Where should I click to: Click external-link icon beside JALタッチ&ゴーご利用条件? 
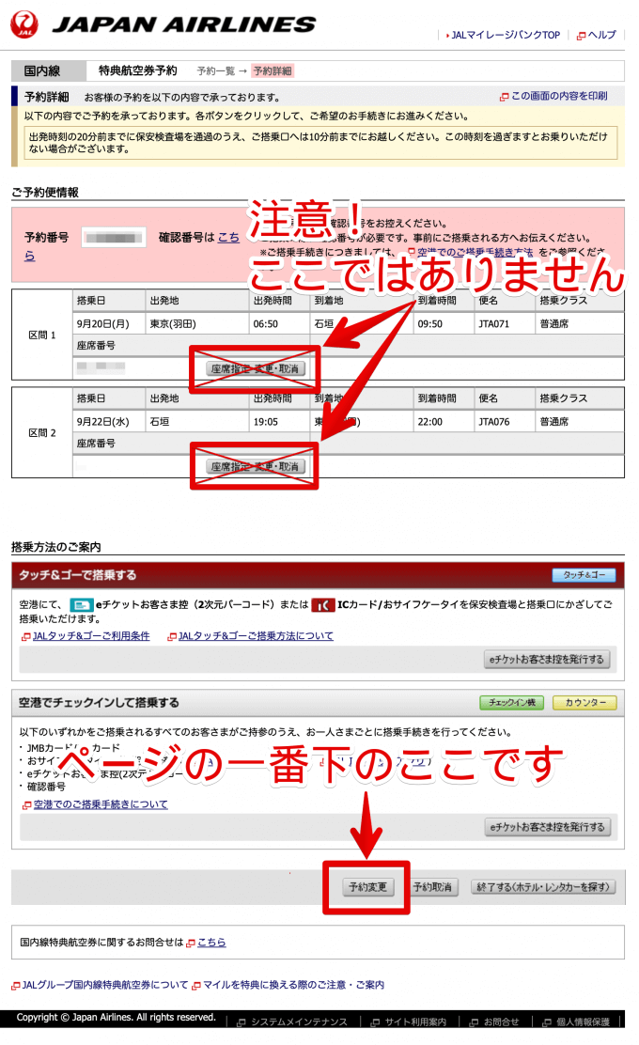click(26, 637)
